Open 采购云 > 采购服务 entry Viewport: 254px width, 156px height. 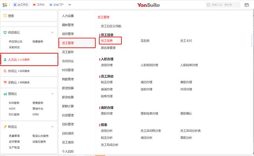click(x=29, y=82)
